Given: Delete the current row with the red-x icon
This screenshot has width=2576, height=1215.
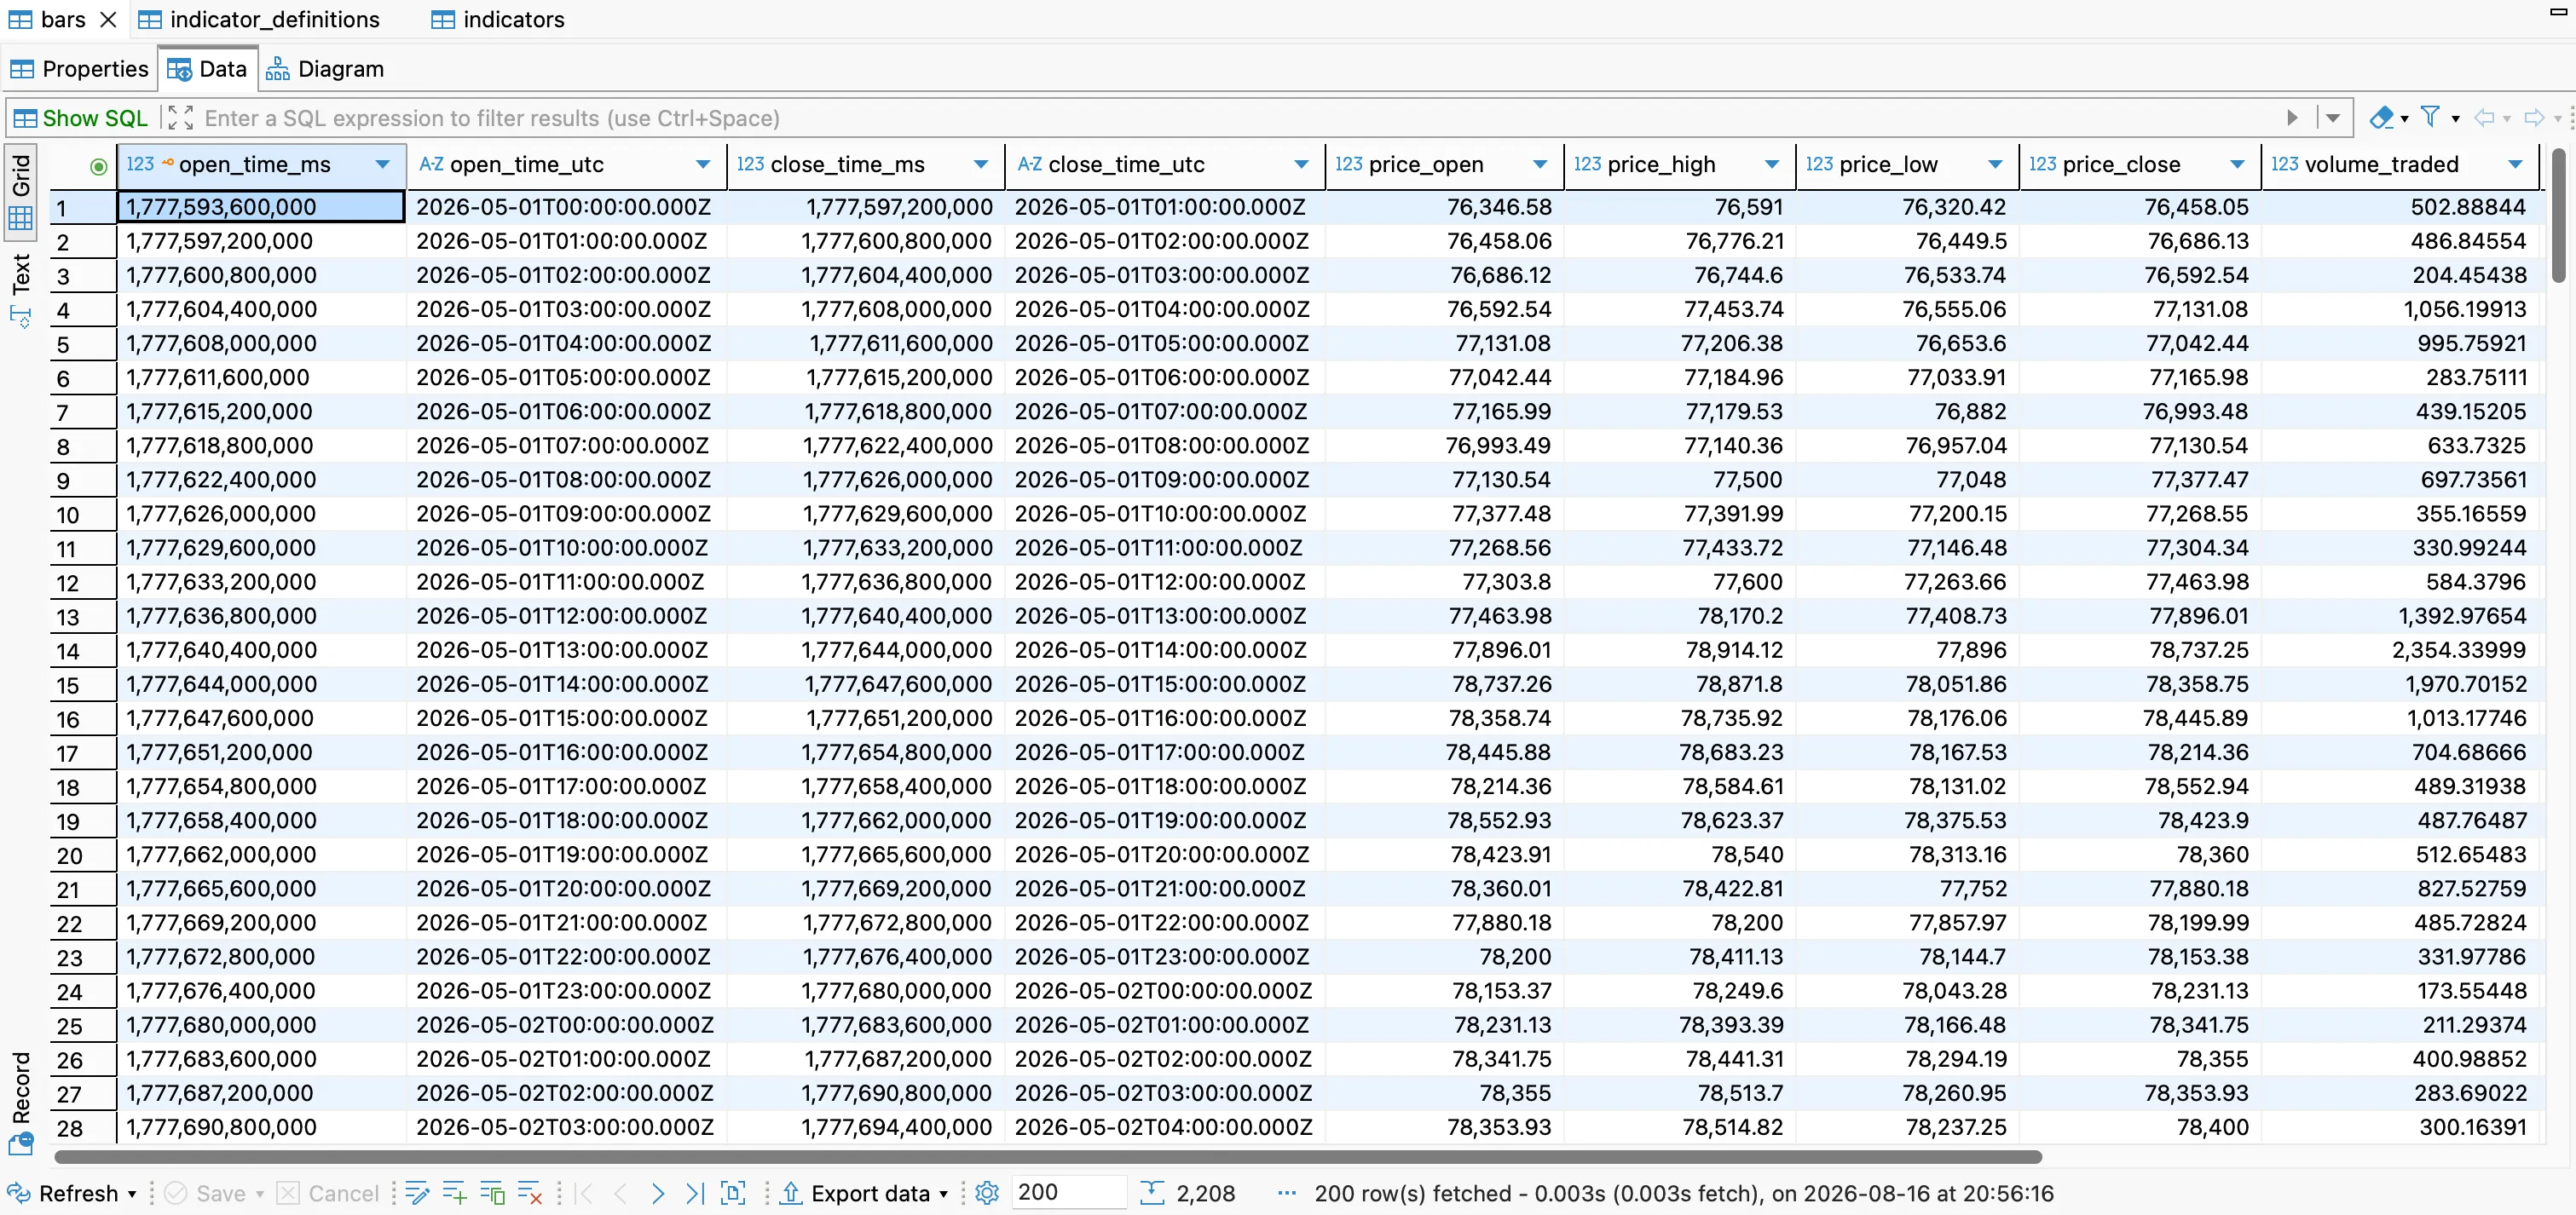Looking at the screenshot, I should coord(530,1193).
